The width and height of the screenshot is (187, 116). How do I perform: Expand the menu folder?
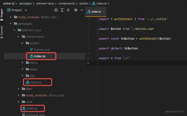tap(22, 63)
